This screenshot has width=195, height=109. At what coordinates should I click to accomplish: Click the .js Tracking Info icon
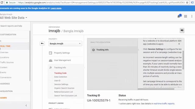(50, 68)
